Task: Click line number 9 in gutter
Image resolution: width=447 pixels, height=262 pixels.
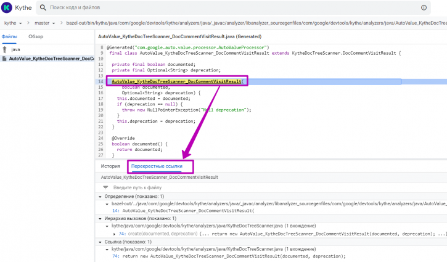Action: [x=102, y=53]
